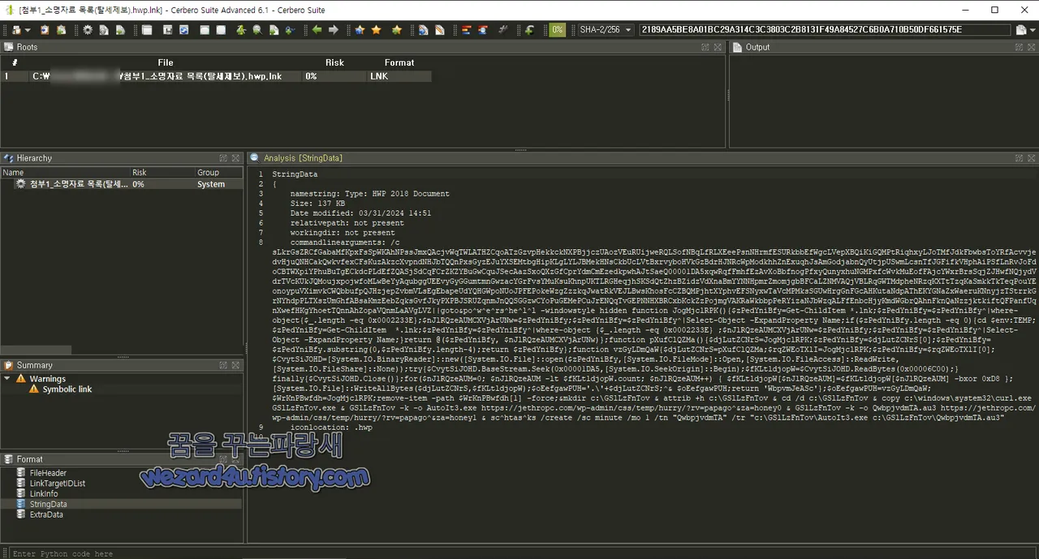1039x559 pixels.
Task: Click the Hierarchy panel title
Action: click(x=34, y=158)
